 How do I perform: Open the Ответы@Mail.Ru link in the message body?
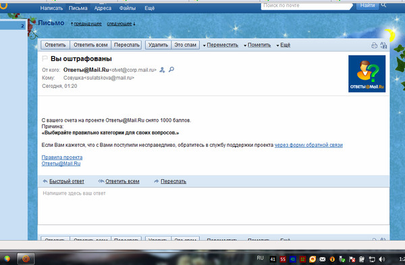[x=61, y=164]
